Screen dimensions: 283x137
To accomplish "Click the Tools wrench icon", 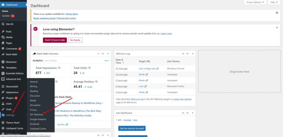I will [x=3, y=109].
